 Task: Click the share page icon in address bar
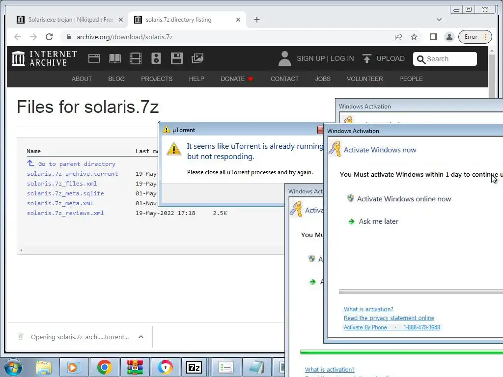(x=398, y=37)
